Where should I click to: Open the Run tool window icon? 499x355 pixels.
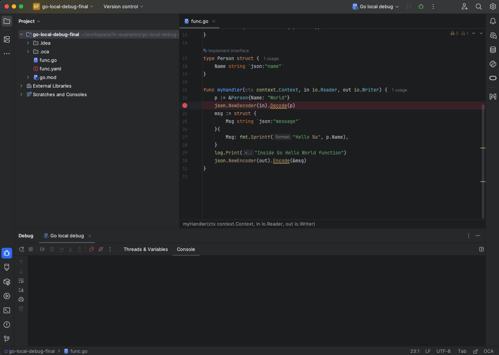click(x=7, y=296)
